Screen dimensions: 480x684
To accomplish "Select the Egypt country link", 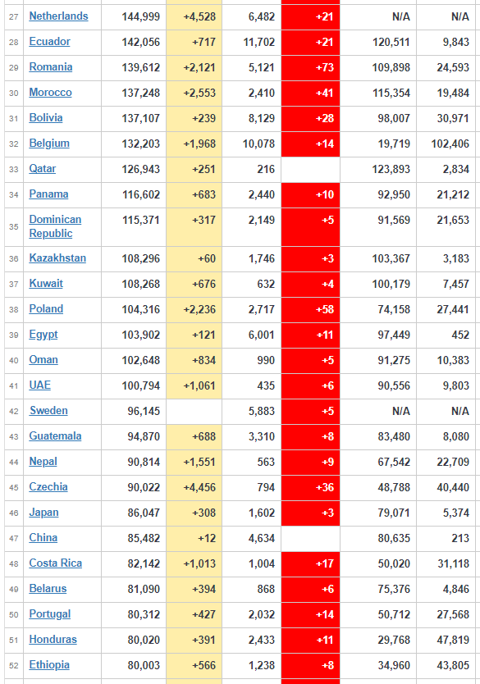I will [43, 335].
